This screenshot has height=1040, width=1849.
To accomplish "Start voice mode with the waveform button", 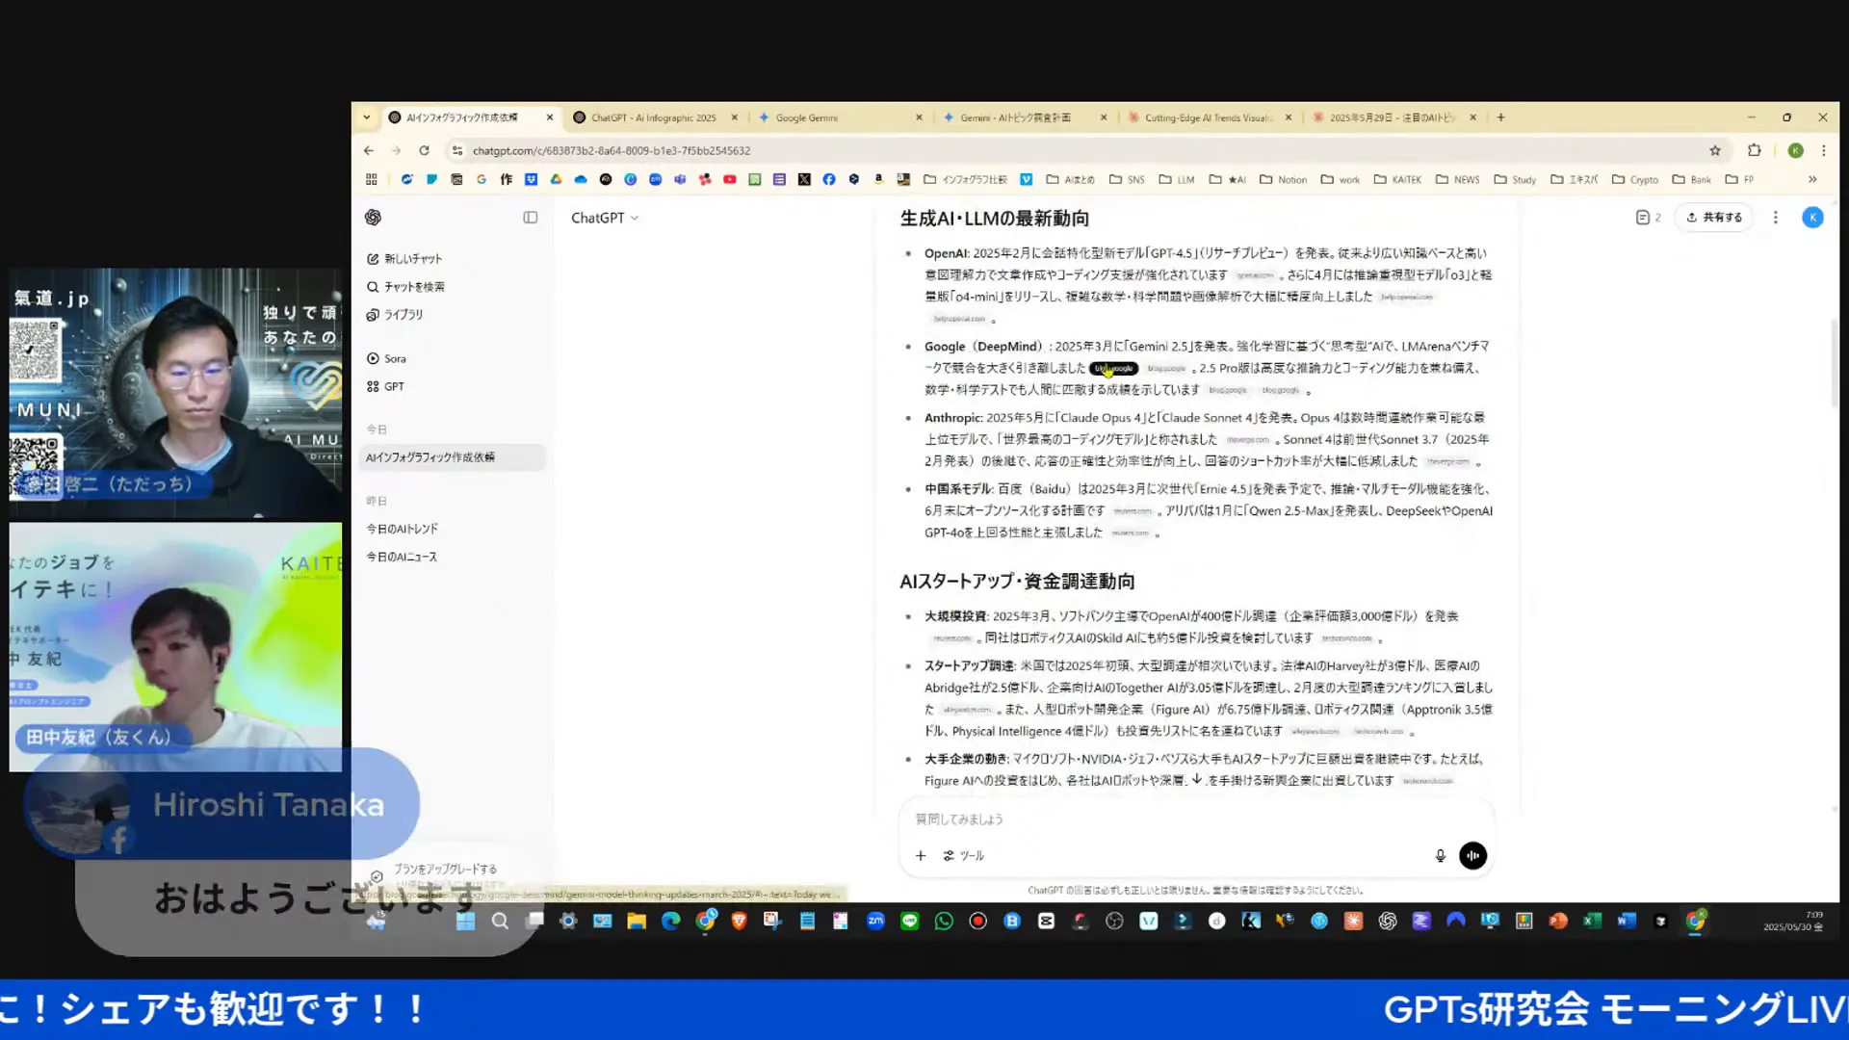I will click(1472, 855).
